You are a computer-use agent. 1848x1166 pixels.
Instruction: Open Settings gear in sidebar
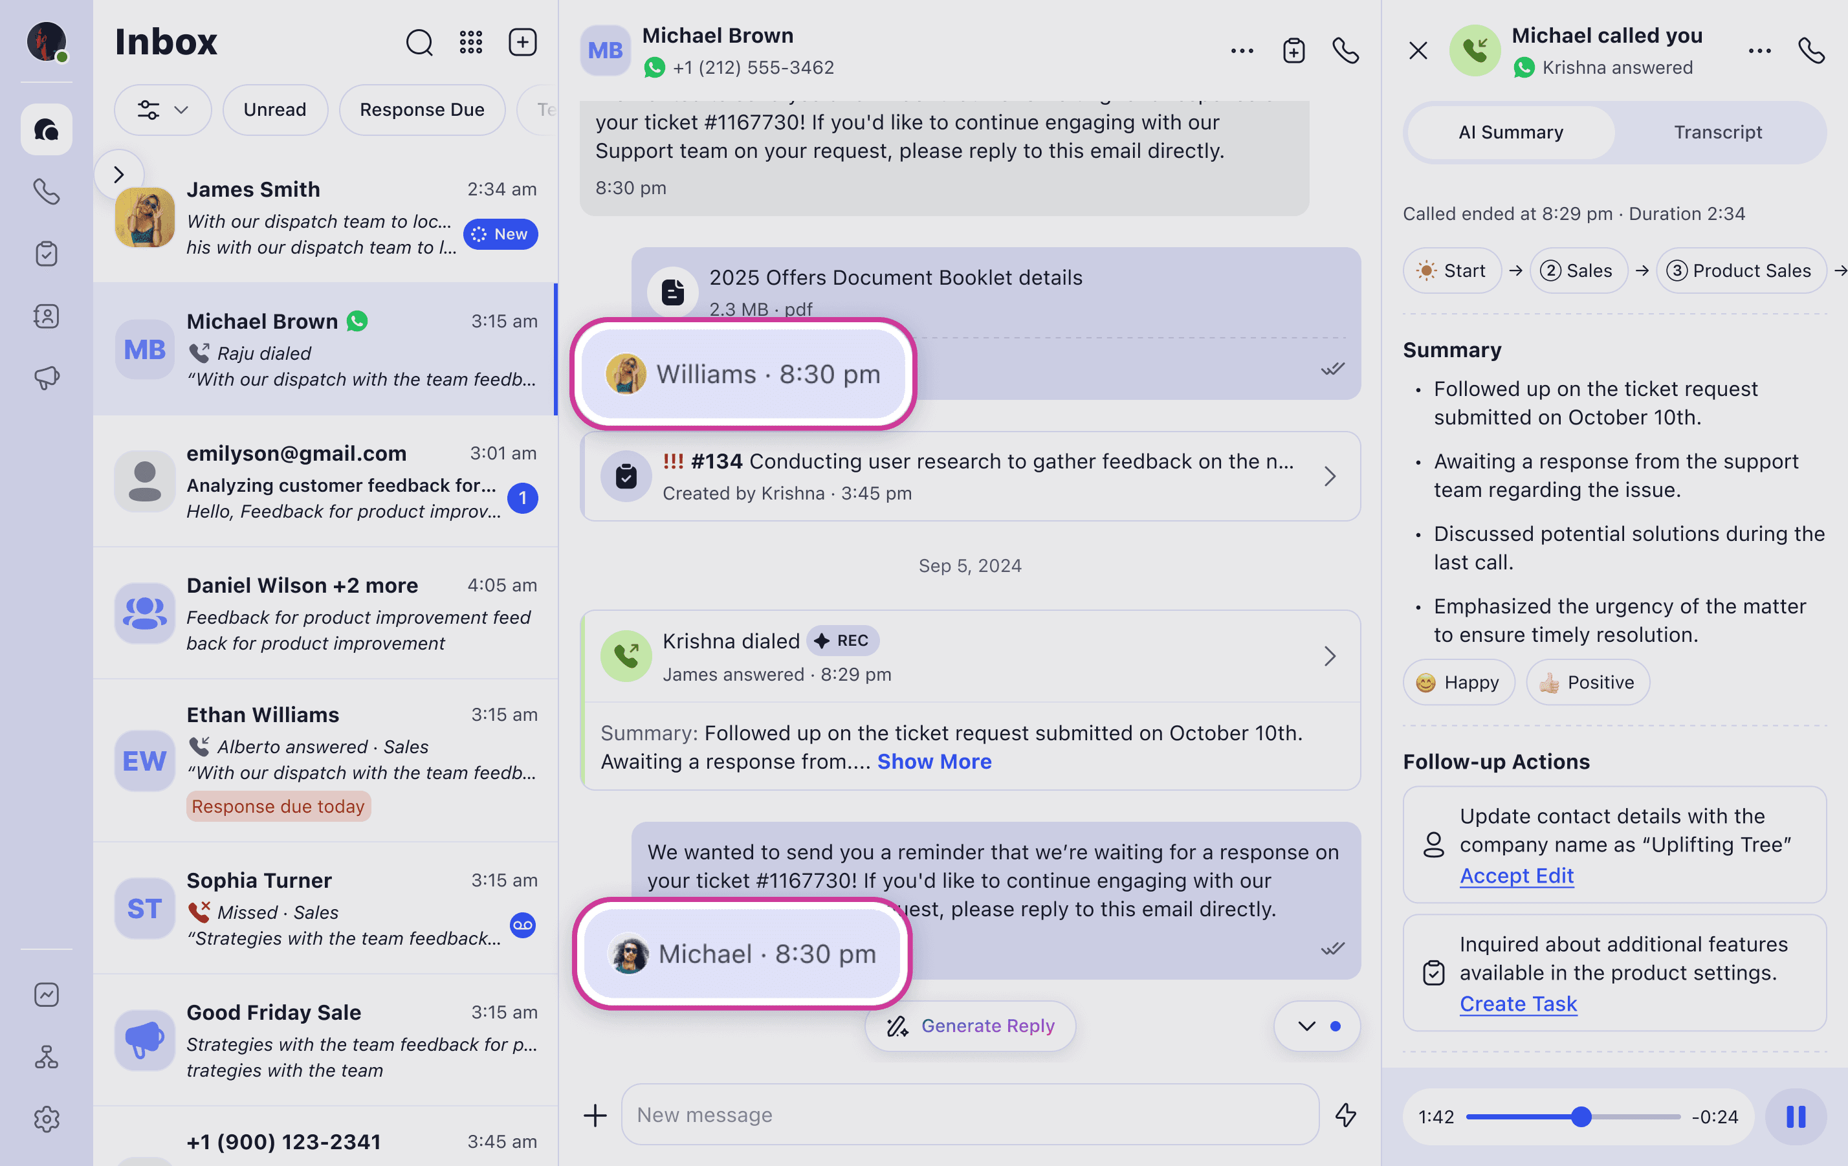click(x=46, y=1119)
